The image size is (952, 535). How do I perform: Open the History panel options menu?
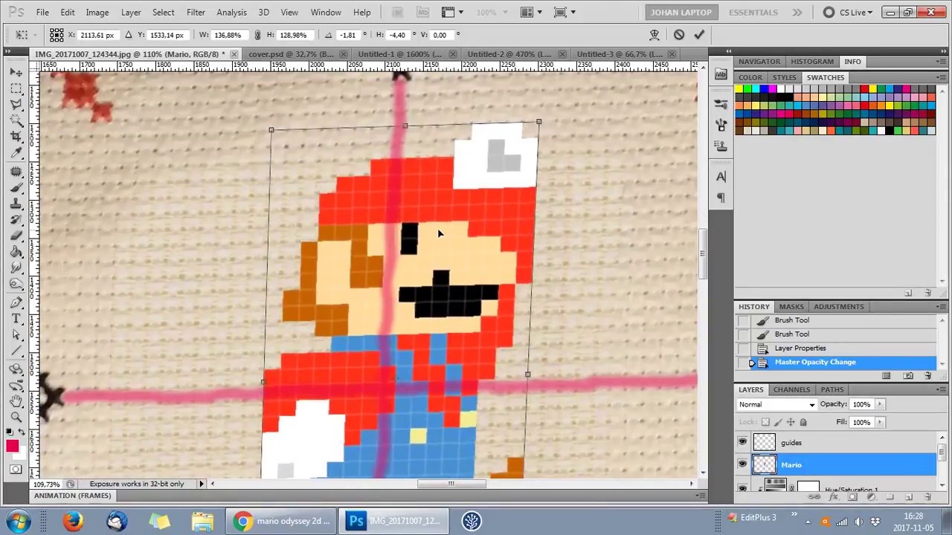pos(942,307)
